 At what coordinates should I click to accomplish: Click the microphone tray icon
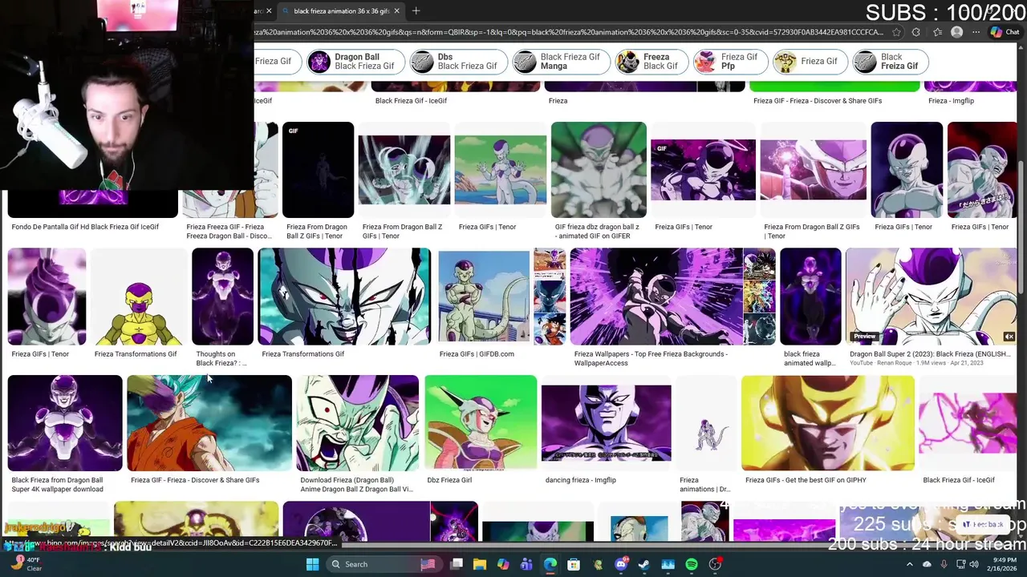point(943,564)
